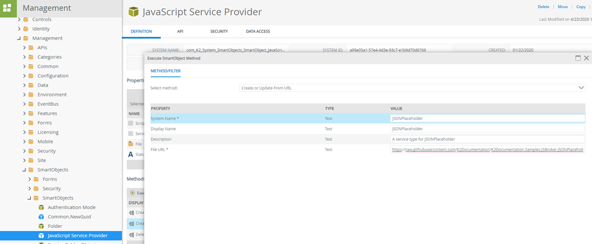Open the Select method dropdown
Image resolution: width=592 pixels, height=244 pixels.
(581, 87)
